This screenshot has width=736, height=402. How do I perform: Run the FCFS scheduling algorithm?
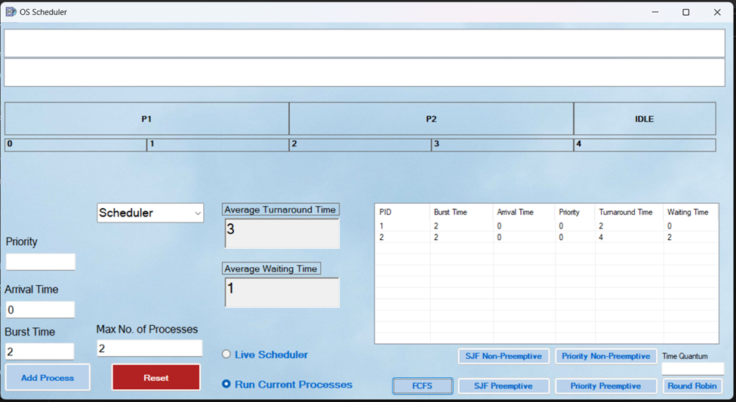coord(423,386)
